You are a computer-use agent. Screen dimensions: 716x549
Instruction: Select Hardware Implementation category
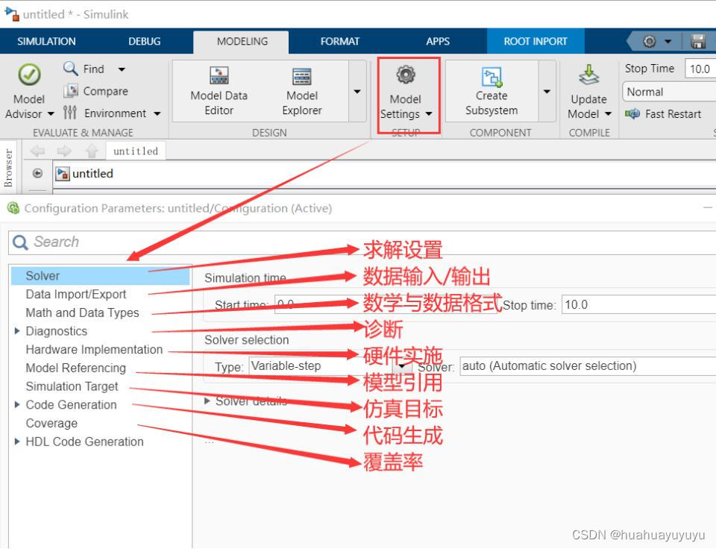pyautogui.click(x=94, y=349)
